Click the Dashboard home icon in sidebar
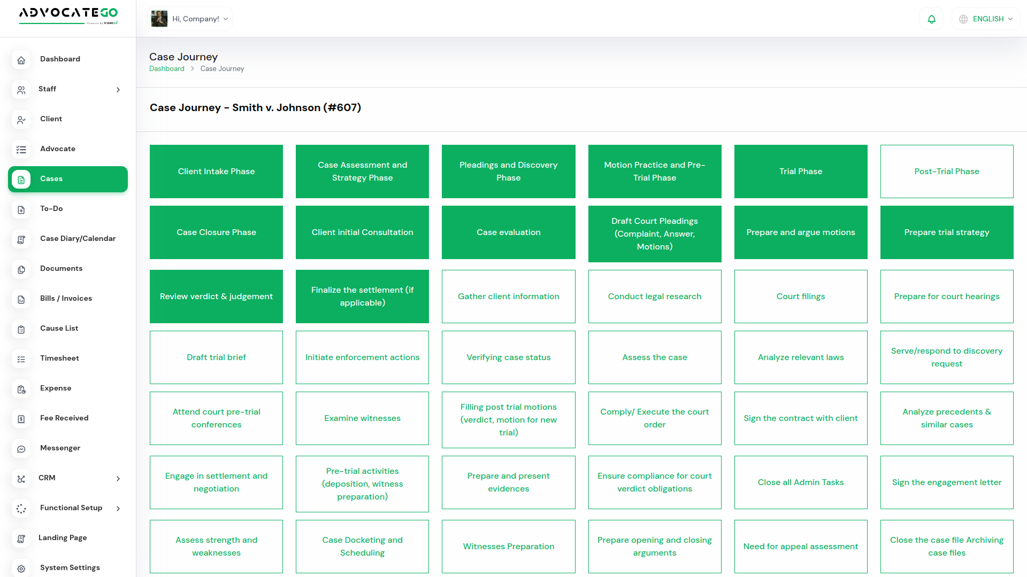The image size is (1027, 577). point(21,60)
